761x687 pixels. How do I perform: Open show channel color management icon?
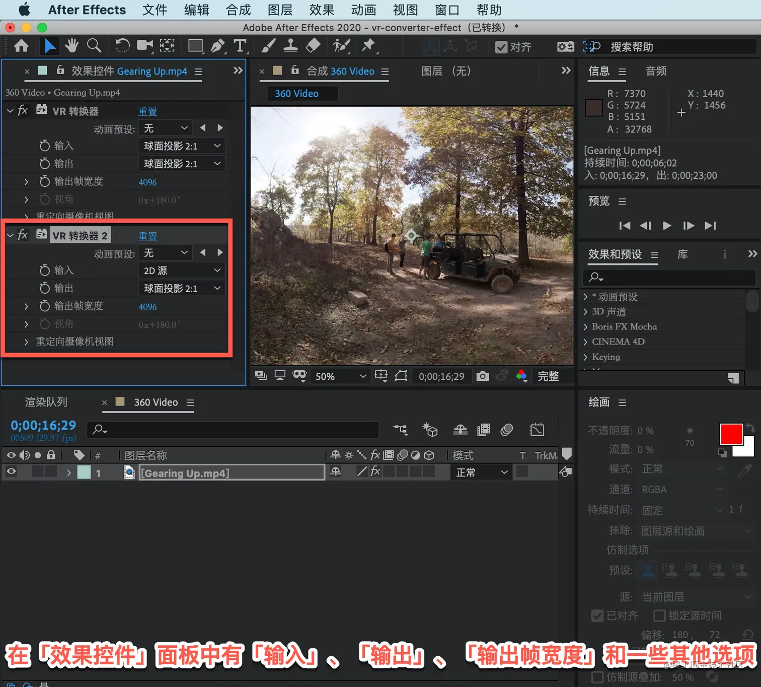522,376
